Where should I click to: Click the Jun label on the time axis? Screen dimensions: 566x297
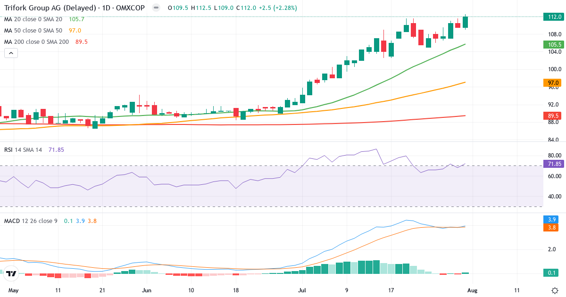coord(147,290)
